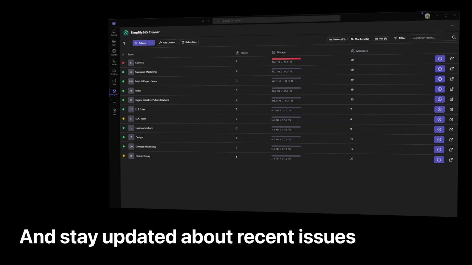472x265 pixels.
Task: Apply the No Members (10) filter
Action: coord(360,39)
